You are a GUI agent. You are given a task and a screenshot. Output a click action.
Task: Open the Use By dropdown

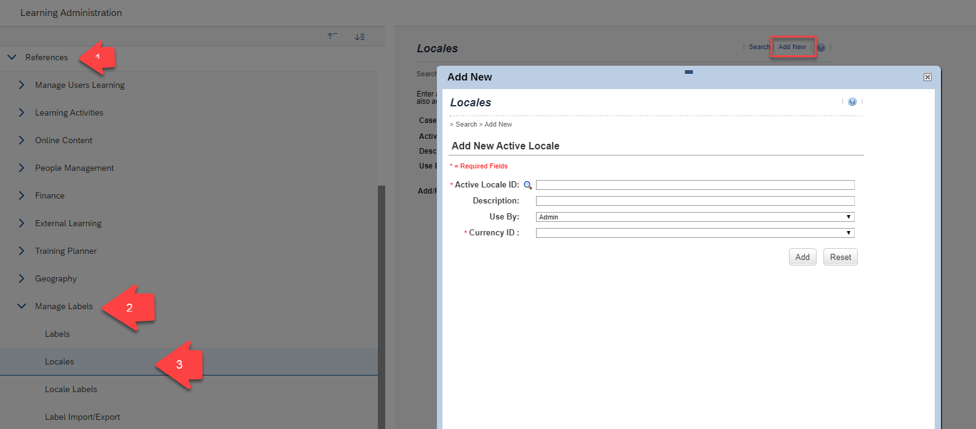coord(695,217)
